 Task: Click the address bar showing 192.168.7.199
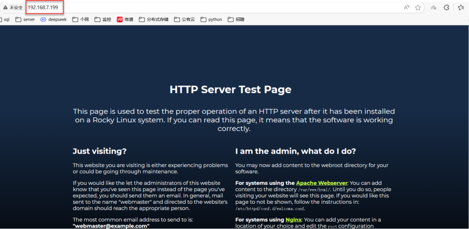click(x=43, y=7)
